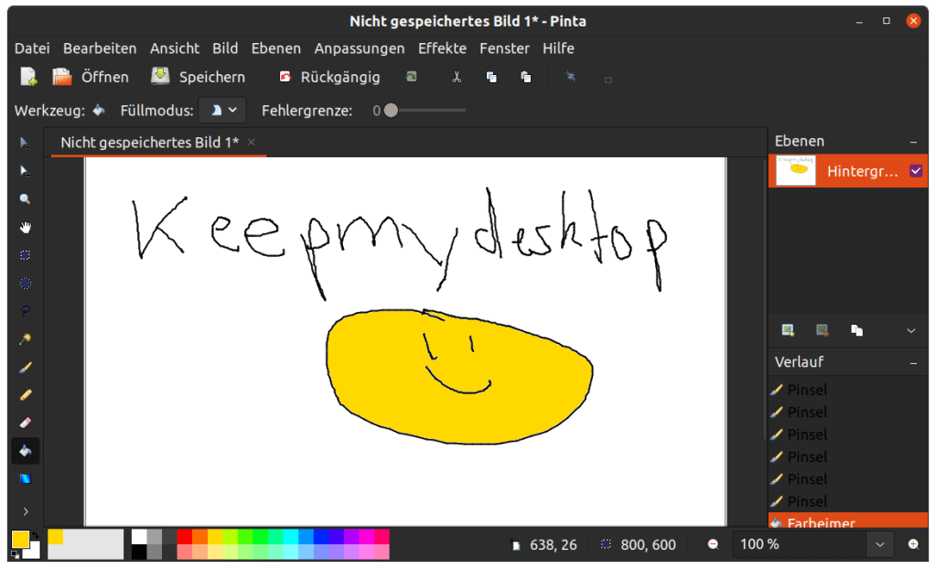The image size is (936, 569).
Task: Select the pure red swatch in the palette
Action: click(184, 536)
